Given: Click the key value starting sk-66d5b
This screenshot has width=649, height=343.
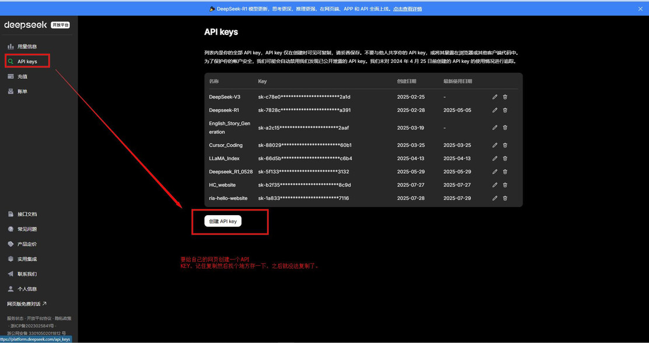Looking at the screenshot, I should click(305, 158).
